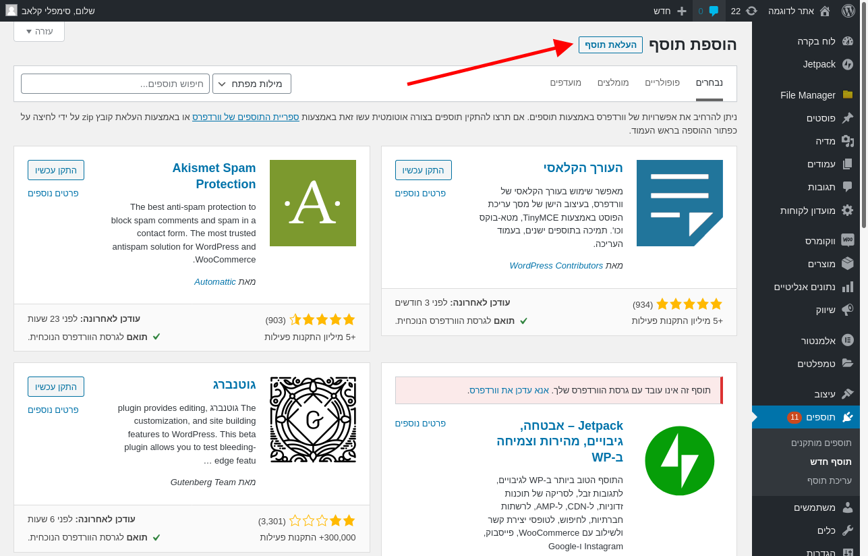Image resolution: width=868 pixels, height=556 pixels.
Task: Click the Jetpack green lightning icon
Action: pyautogui.click(x=679, y=461)
